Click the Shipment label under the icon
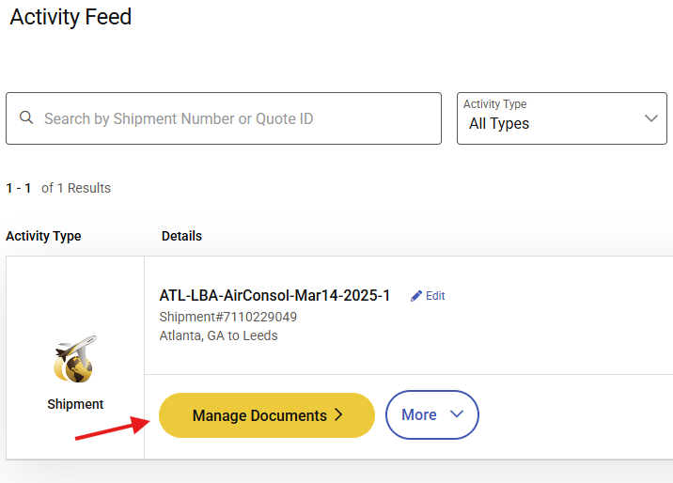The width and height of the screenshot is (673, 483). tap(75, 404)
